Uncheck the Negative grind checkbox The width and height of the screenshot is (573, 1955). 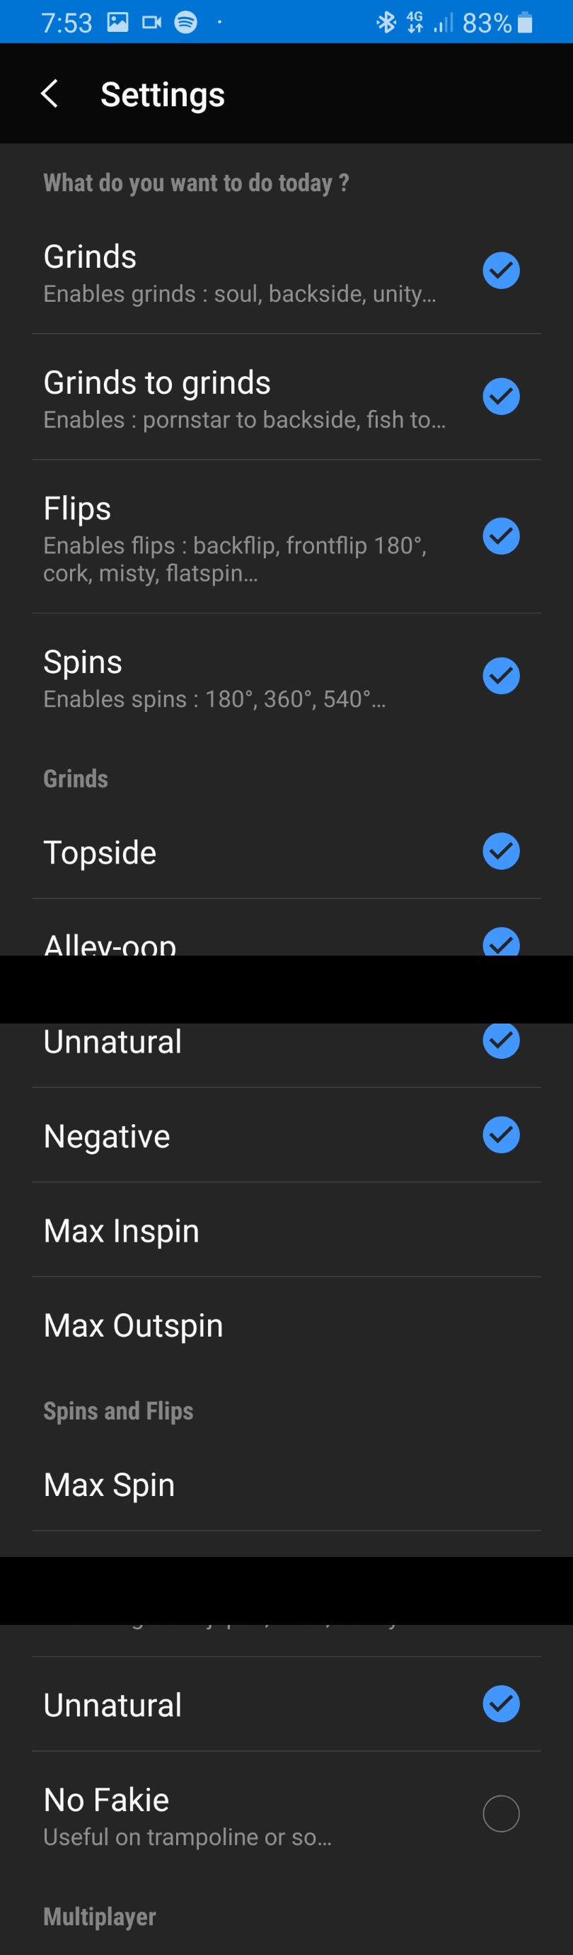501,1135
